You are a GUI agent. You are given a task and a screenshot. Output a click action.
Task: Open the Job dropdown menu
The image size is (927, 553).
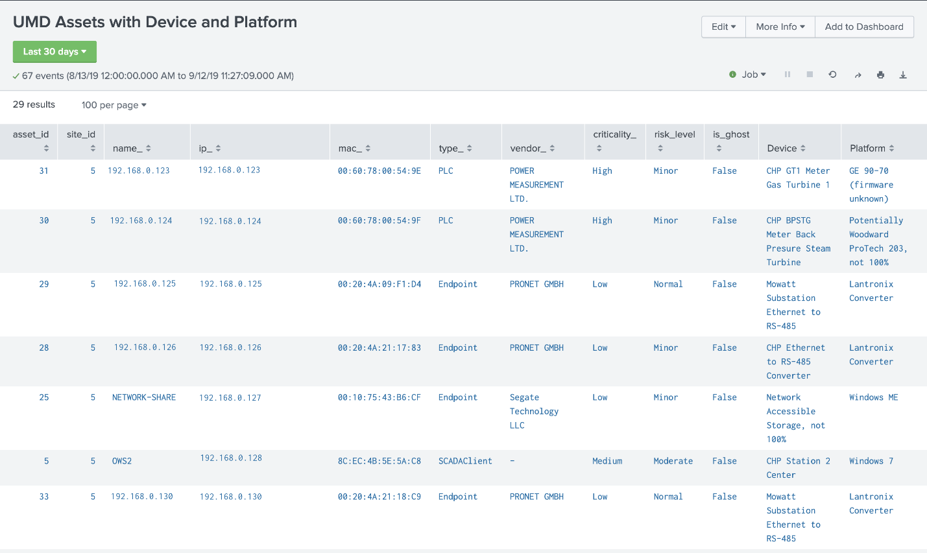tap(754, 75)
